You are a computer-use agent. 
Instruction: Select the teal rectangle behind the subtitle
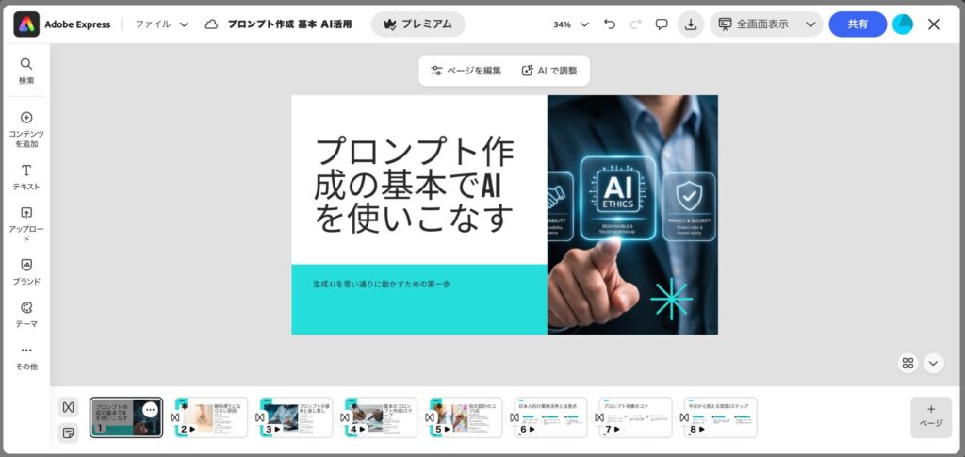pos(419,300)
